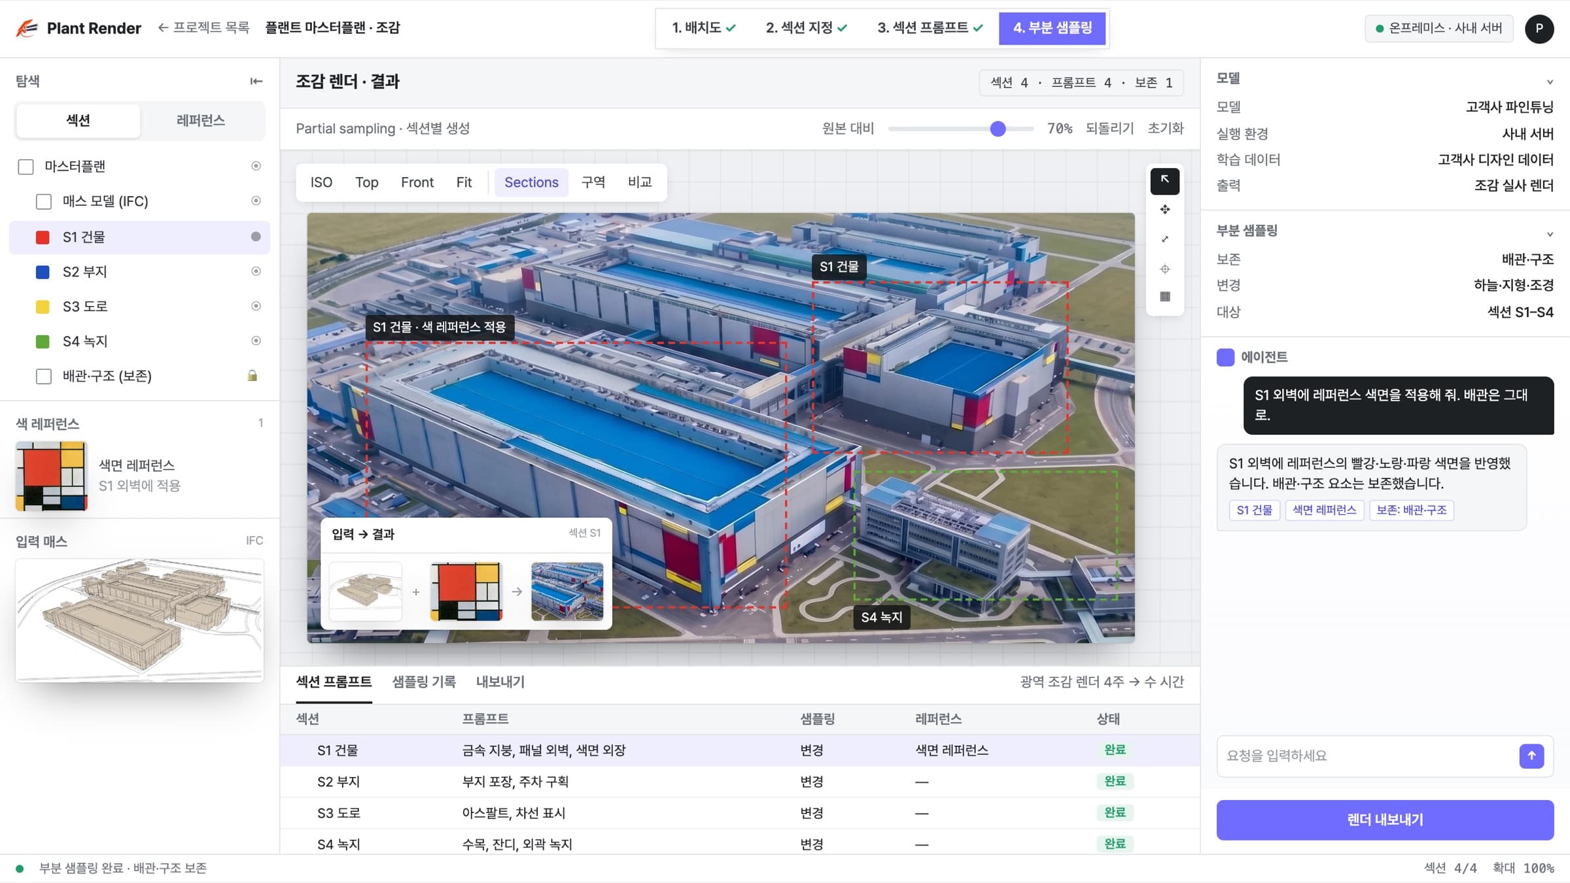
Task: Open the 온프레미스 · 사내 서버 selector
Action: point(1439,28)
